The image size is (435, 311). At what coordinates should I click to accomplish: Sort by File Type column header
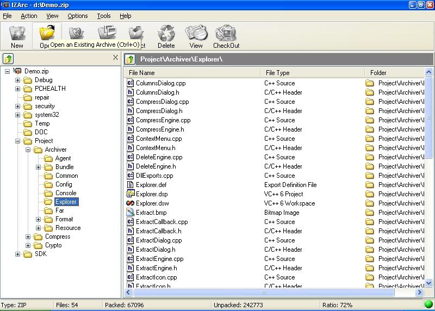[312, 73]
